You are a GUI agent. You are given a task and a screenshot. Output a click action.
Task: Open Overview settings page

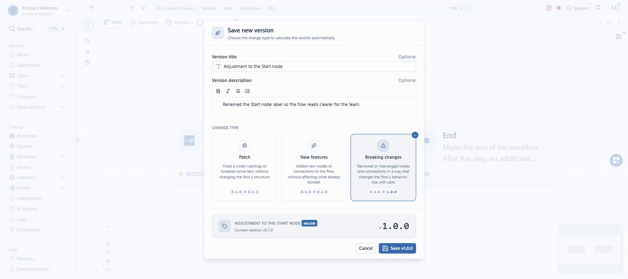pos(26,136)
